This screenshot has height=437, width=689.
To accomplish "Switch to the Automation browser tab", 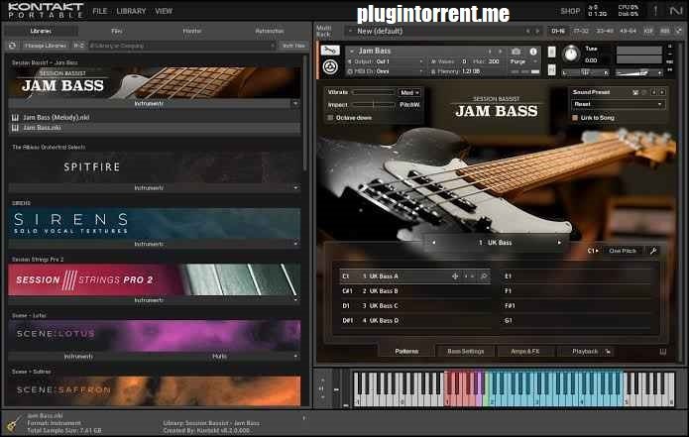I will [x=270, y=31].
